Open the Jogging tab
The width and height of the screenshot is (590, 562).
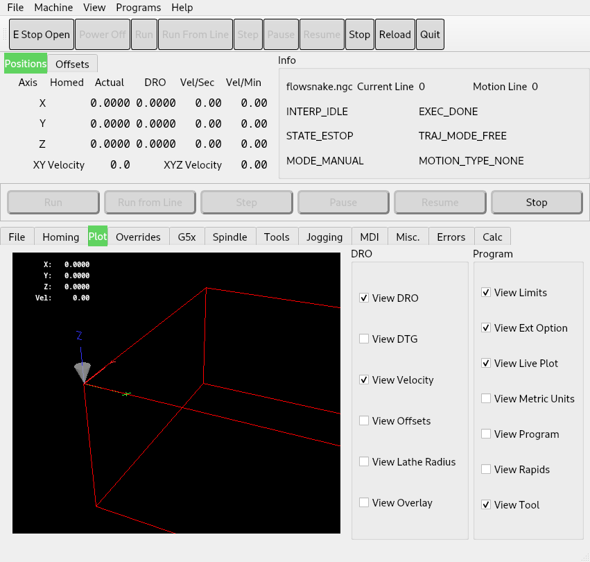click(x=324, y=237)
